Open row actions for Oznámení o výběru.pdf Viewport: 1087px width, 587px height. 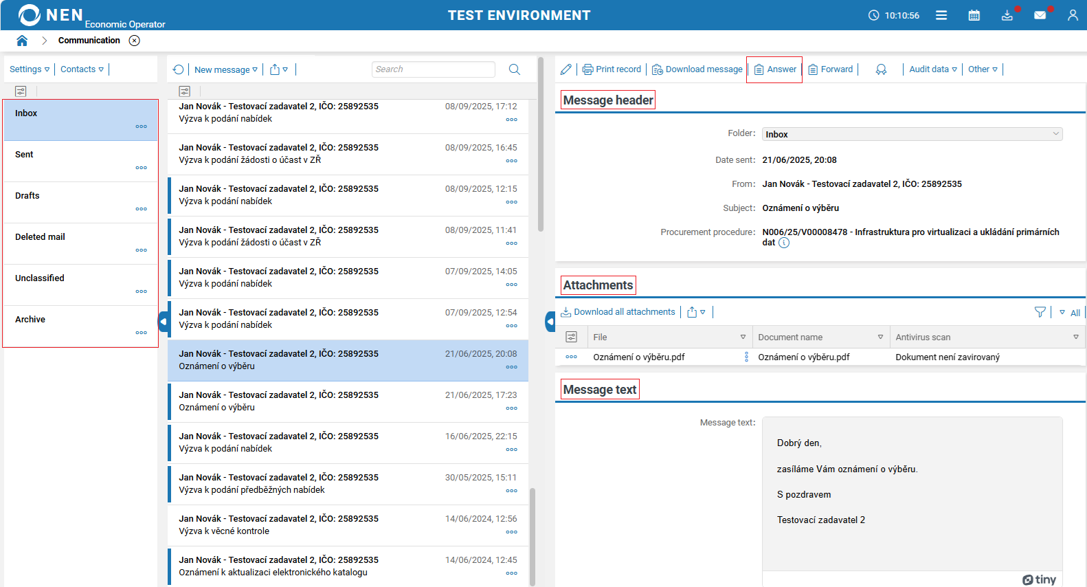click(571, 357)
